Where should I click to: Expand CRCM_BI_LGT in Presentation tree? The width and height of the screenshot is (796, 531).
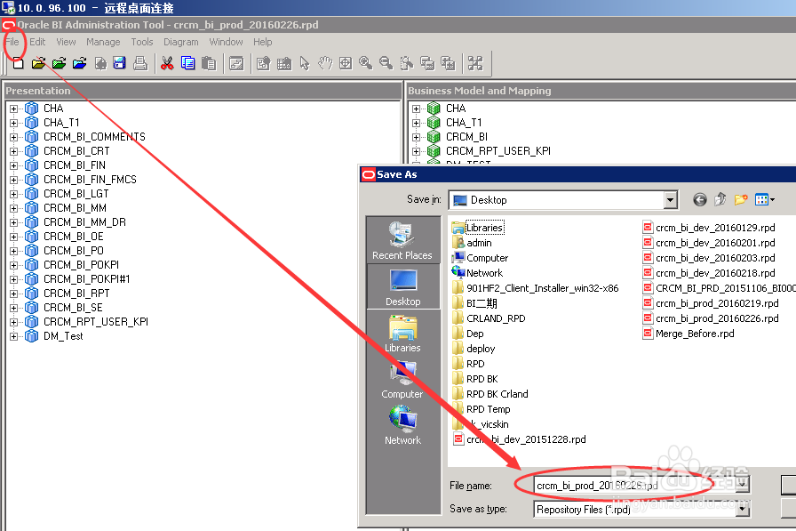[x=13, y=194]
